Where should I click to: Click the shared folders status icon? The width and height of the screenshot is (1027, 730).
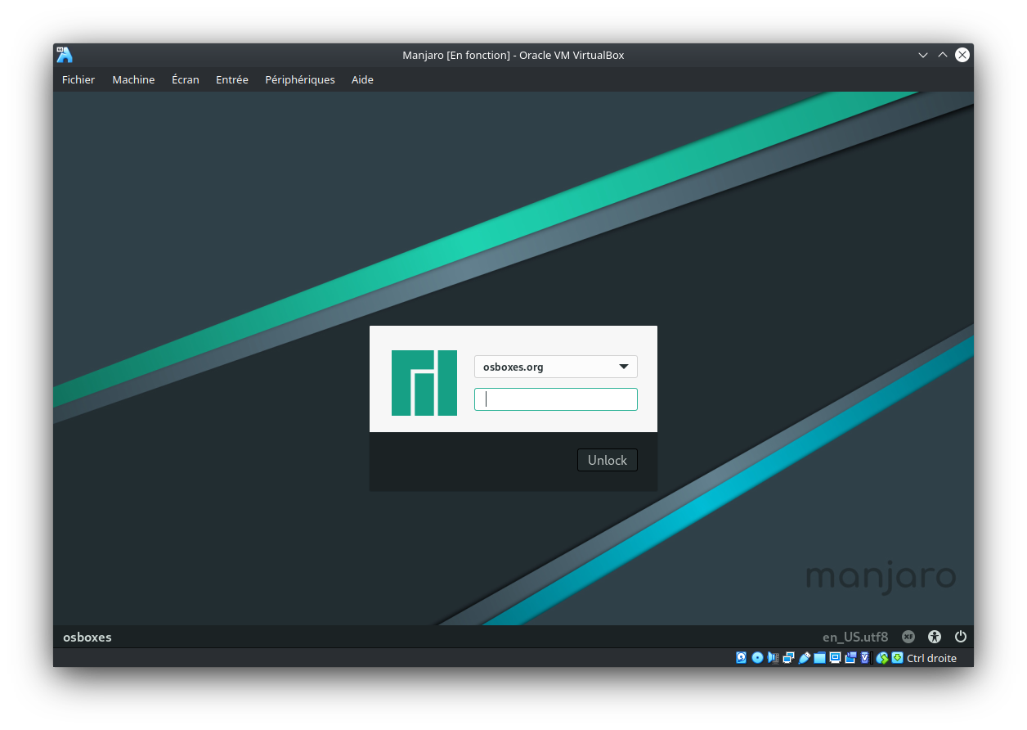point(819,658)
